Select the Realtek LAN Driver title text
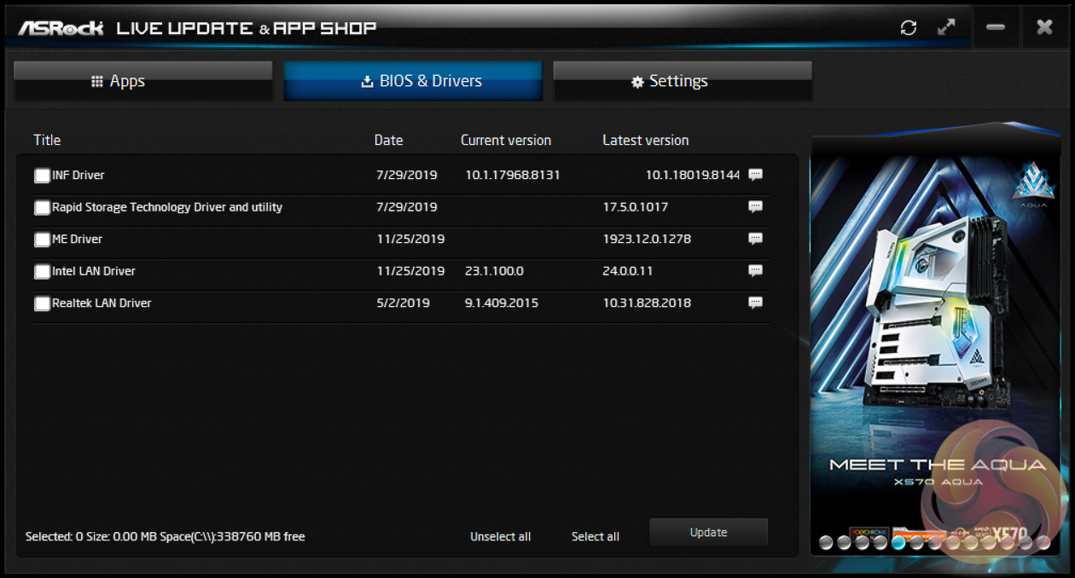Image resolution: width=1075 pixels, height=578 pixels. coord(102,303)
